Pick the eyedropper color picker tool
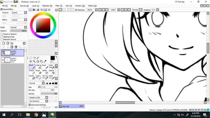The width and height of the screenshot is (210, 118). coord(45,61)
